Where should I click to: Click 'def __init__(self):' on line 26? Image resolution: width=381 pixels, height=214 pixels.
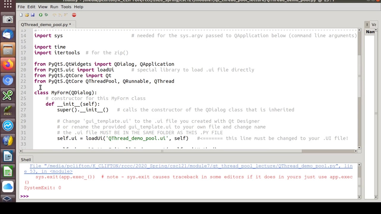(x=73, y=104)
